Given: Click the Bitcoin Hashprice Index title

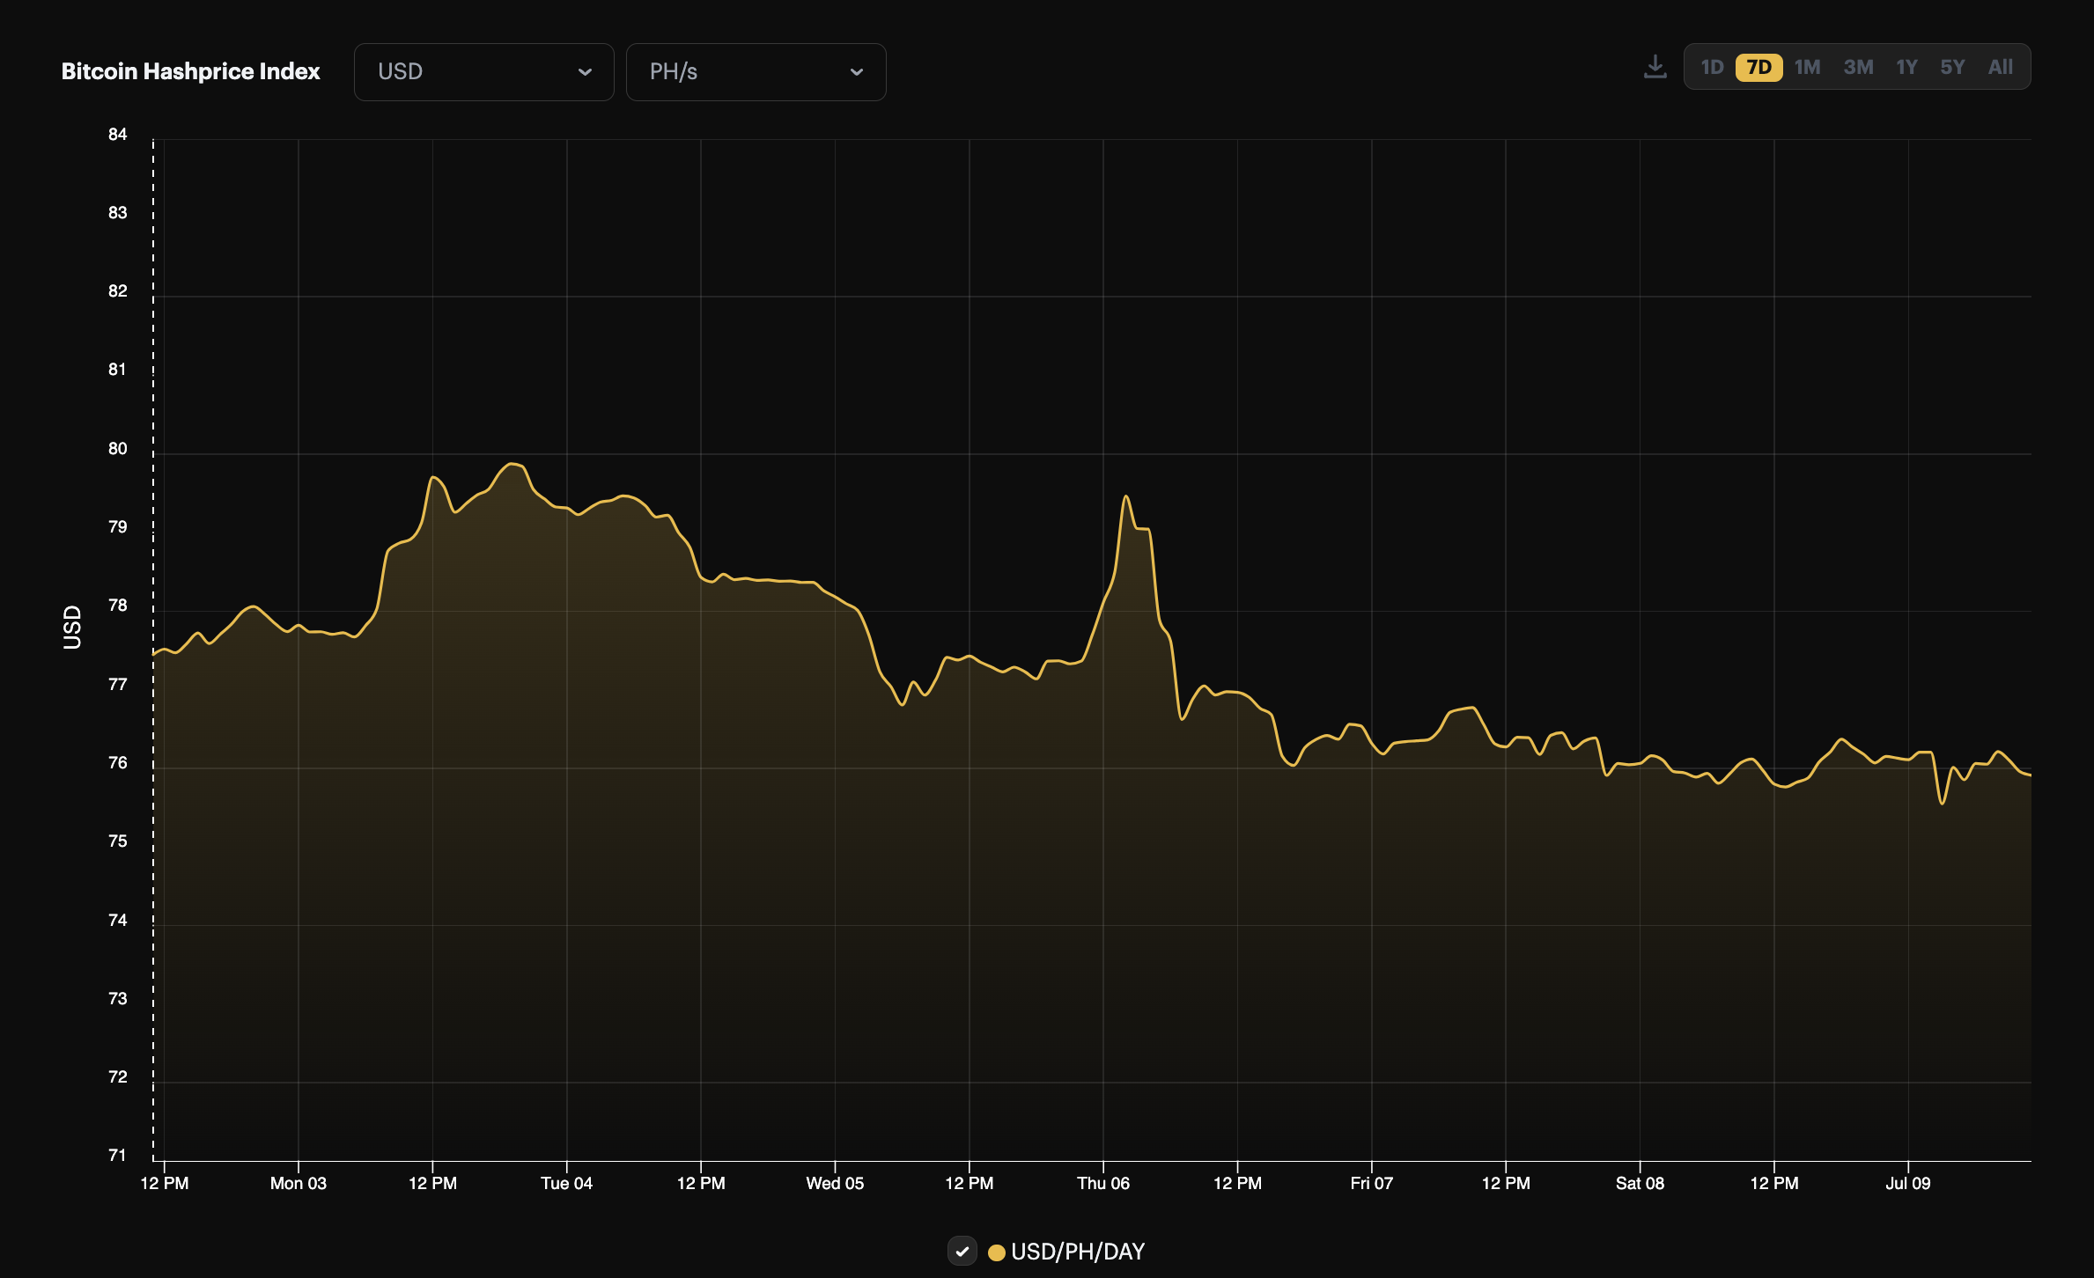Looking at the screenshot, I should pyautogui.click(x=190, y=72).
